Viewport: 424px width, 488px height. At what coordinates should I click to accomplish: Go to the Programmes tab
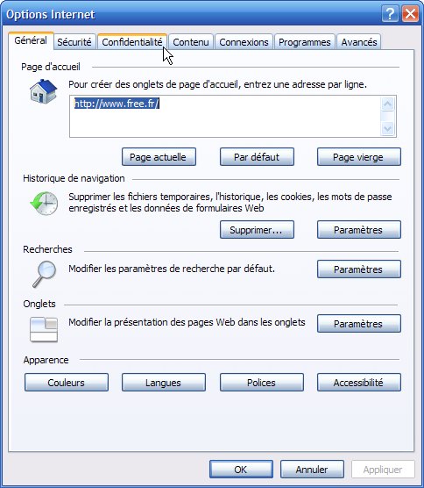tap(304, 42)
